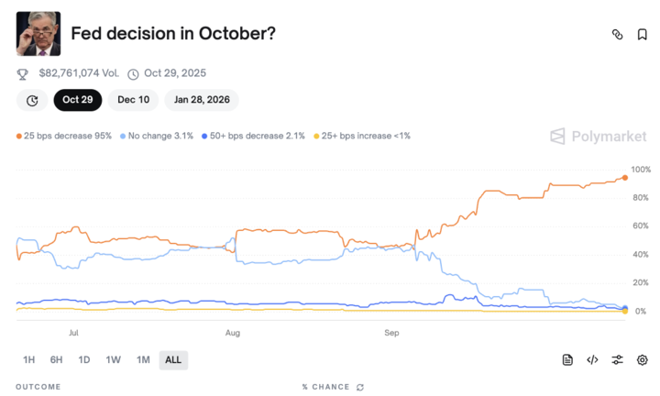This screenshot has height=396, width=660.
Task: Open the chart filter sliders icon
Action: (617, 360)
